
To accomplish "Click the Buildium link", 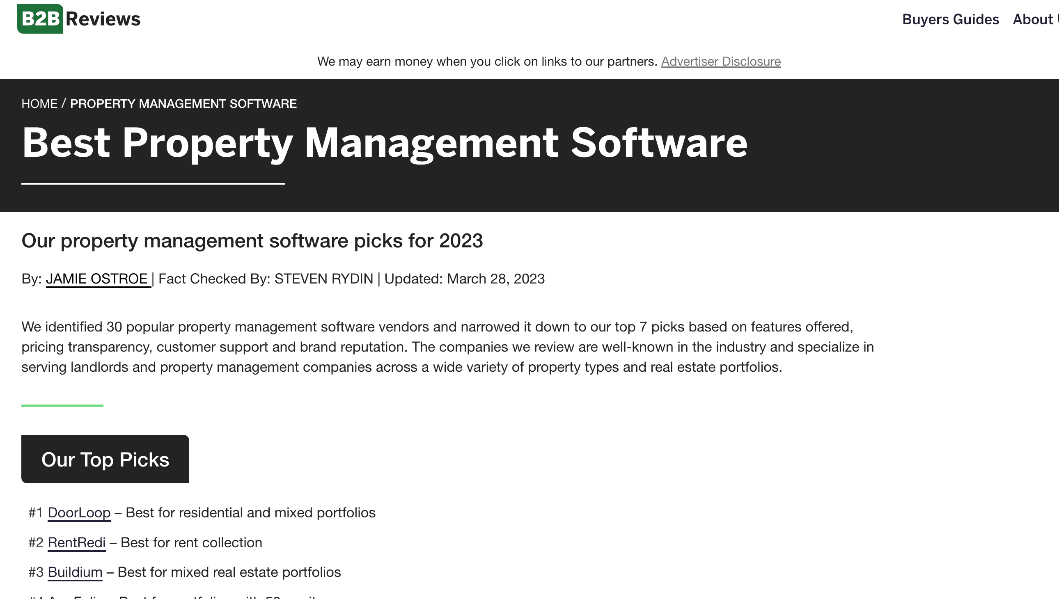I will click(x=75, y=572).
